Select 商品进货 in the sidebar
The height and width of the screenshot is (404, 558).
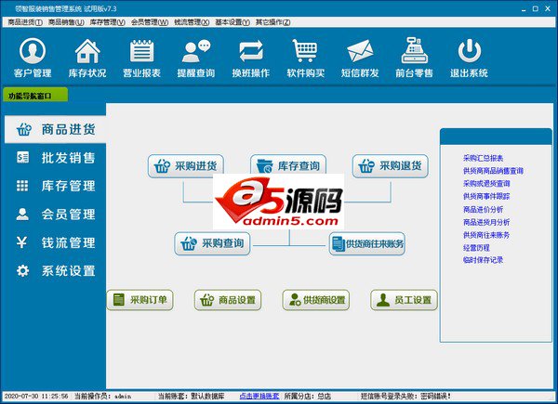tap(55, 129)
